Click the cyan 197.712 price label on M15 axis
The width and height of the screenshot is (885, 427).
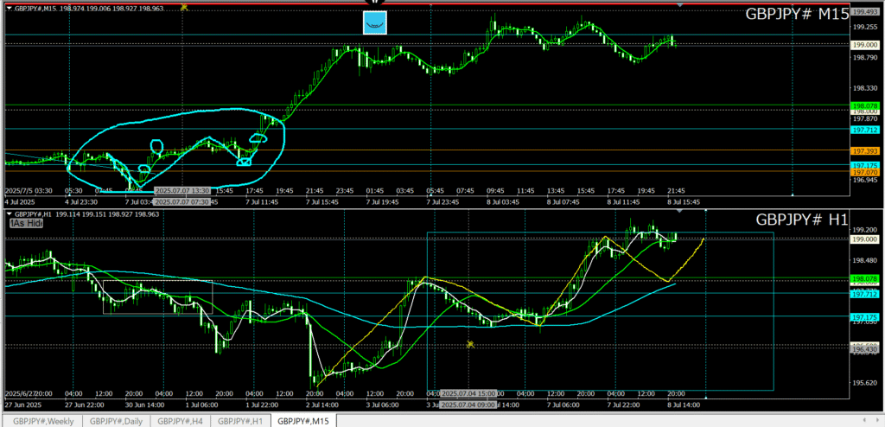click(x=865, y=130)
